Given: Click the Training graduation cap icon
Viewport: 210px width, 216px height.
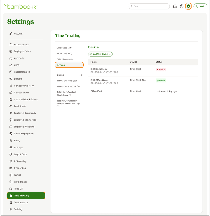Looking at the screenshot, I should click(11, 209).
